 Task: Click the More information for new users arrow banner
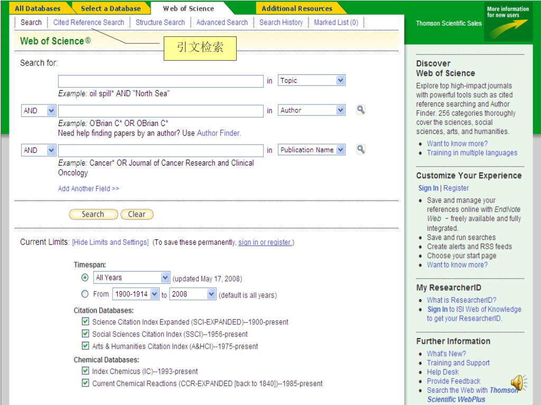click(508, 21)
